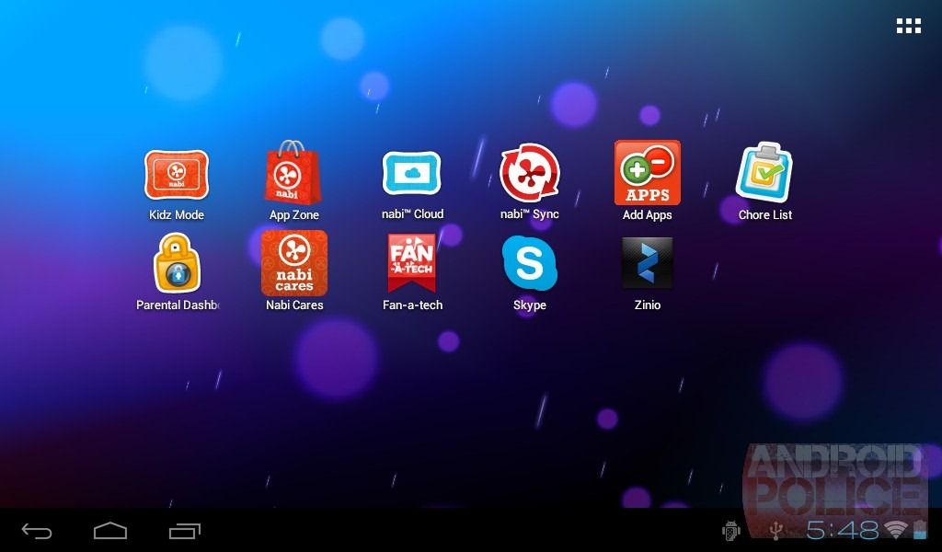The height and width of the screenshot is (552, 942).
Task: Tap the 5:48 clock display
Action: point(844,530)
